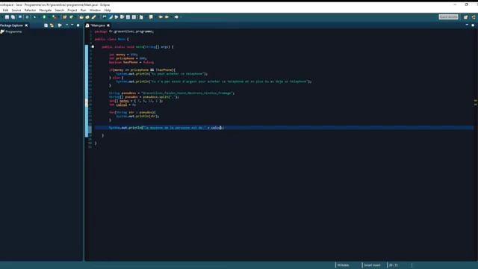The image size is (478, 269).
Task: Click the New Java Class toolbar icon
Action: pos(71,17)
